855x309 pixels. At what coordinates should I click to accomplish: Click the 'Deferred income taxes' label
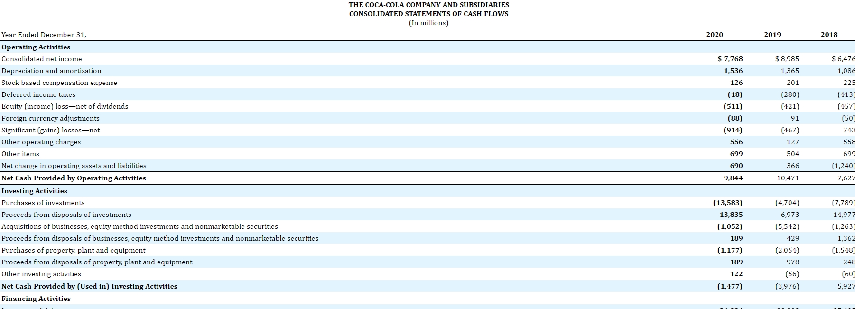coord(38,94)
